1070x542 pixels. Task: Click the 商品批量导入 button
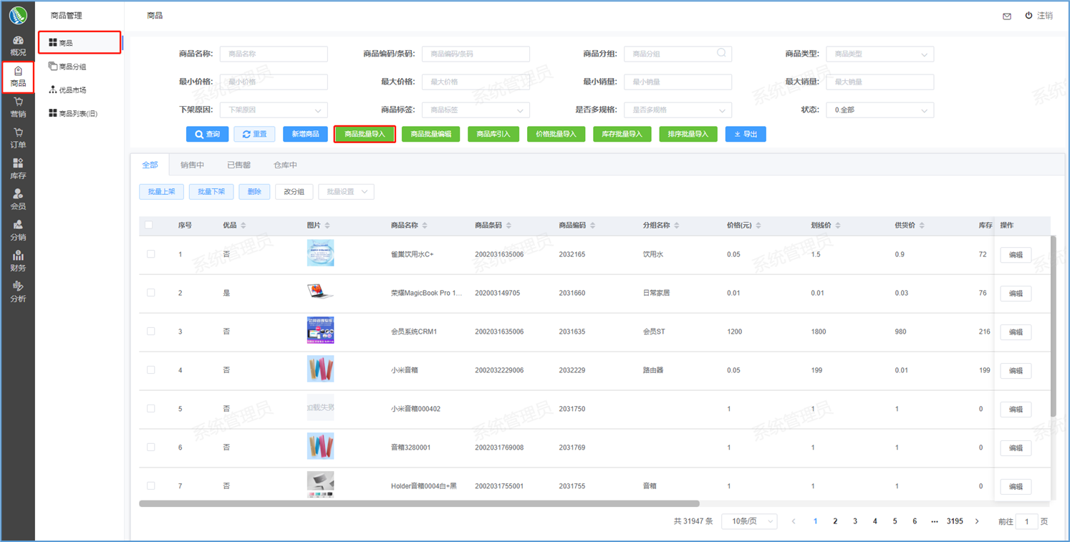365,134
